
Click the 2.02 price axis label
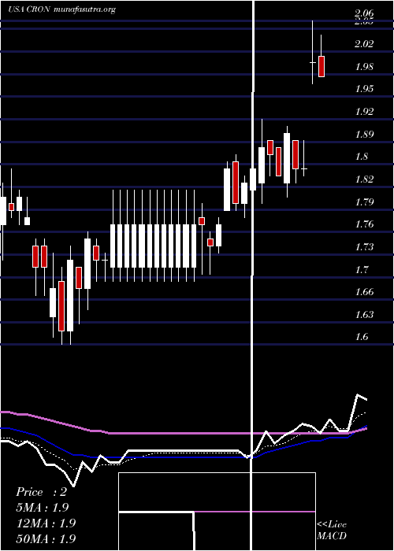click(x=364, y=44)
